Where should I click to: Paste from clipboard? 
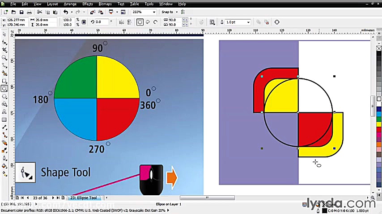tap(55, 12)
